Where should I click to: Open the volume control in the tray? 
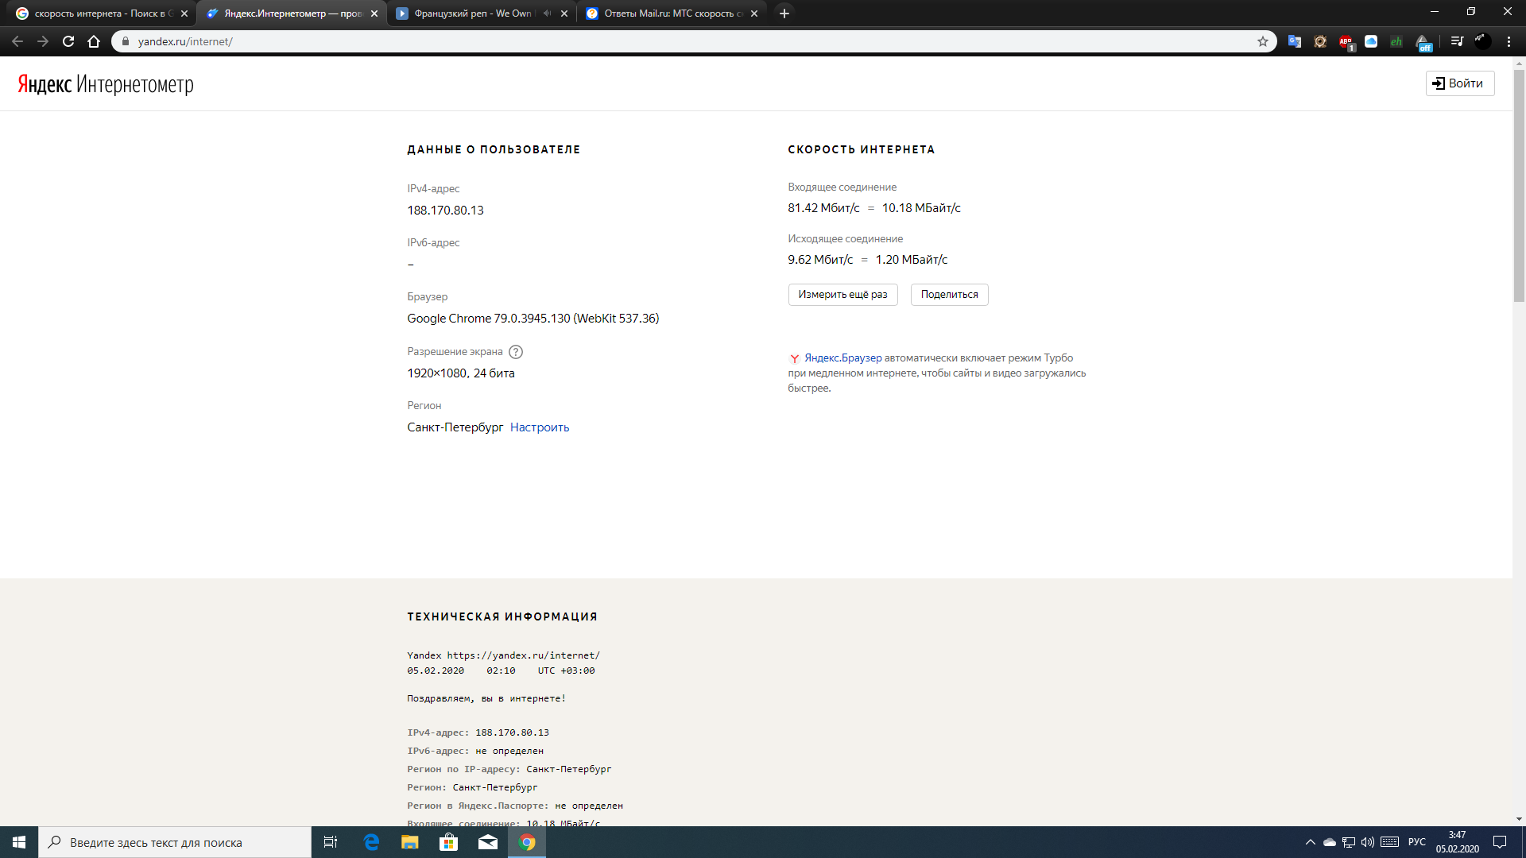1368,842
